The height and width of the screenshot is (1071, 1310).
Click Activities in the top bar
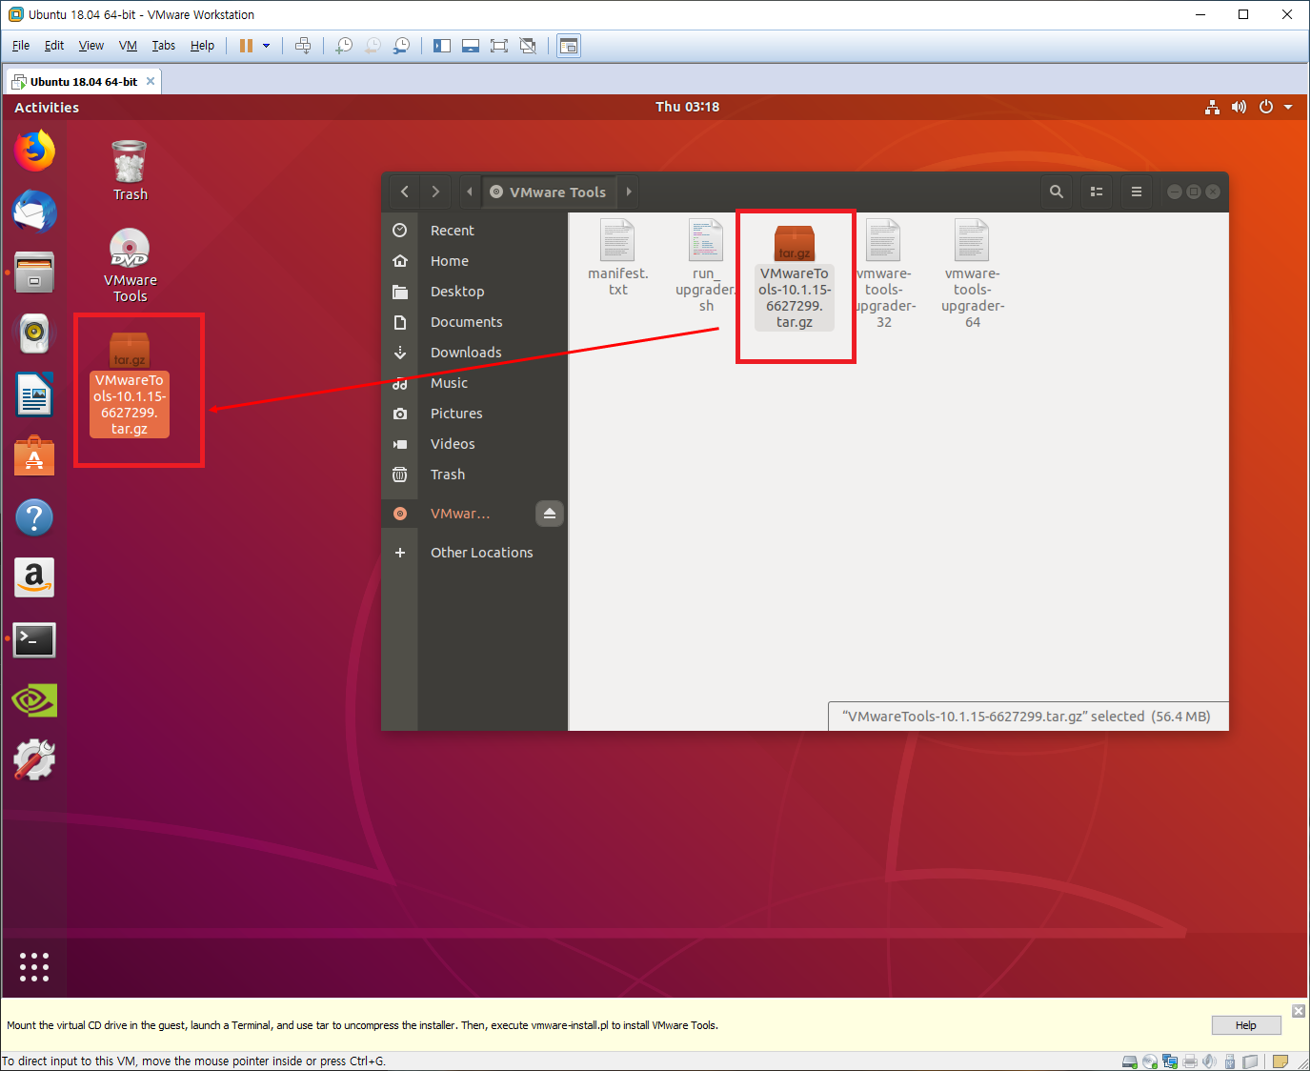pyautogui.click(x=47, y=108)
